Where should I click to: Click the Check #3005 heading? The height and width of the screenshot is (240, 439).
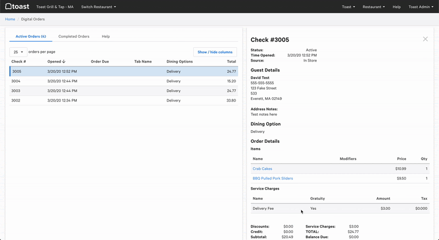click(x=269, y=40)
